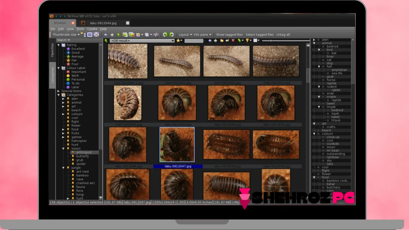Image resolution: width=409 pixels, height=230 pixels.
Task: Check the bird category checkbox
Action: click(323, 50)
